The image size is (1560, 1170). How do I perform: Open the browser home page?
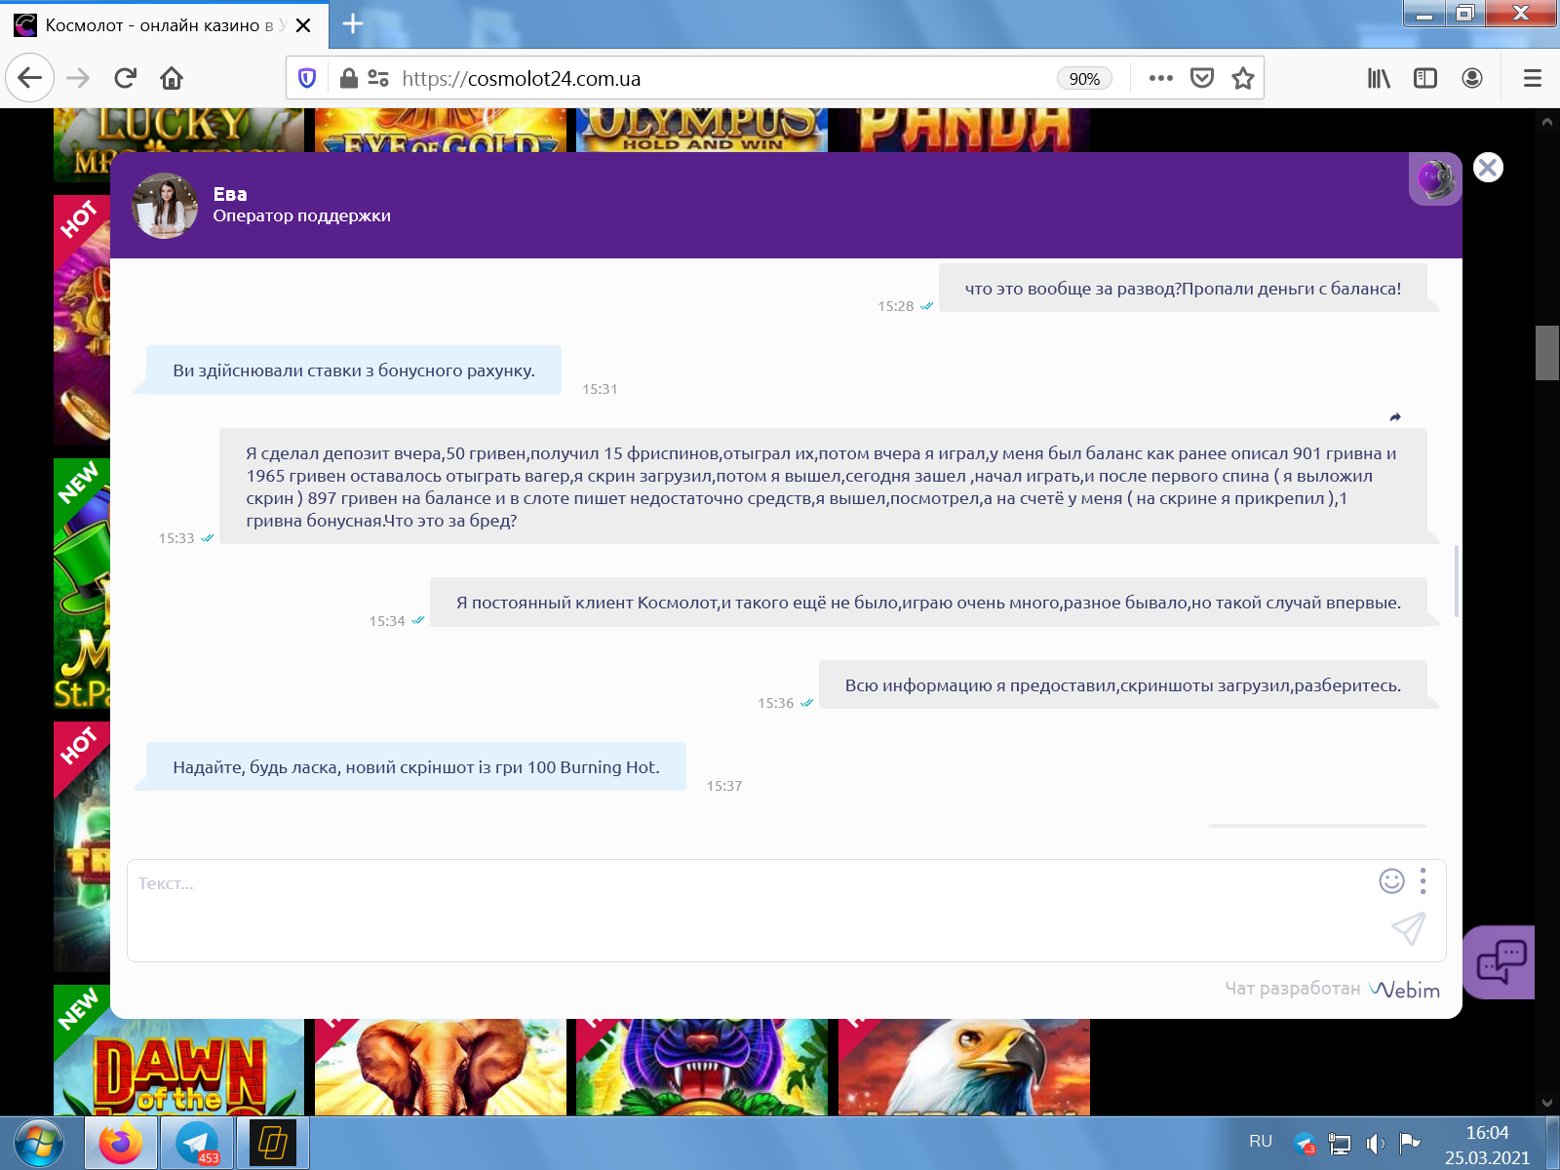coord(172,78)
